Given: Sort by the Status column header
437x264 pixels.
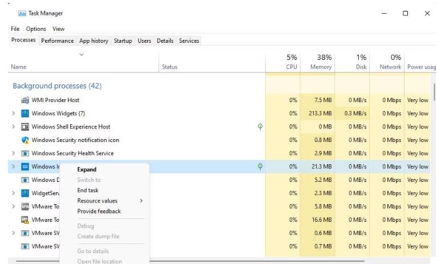Looking at the screenshot, I should point(169,67).
